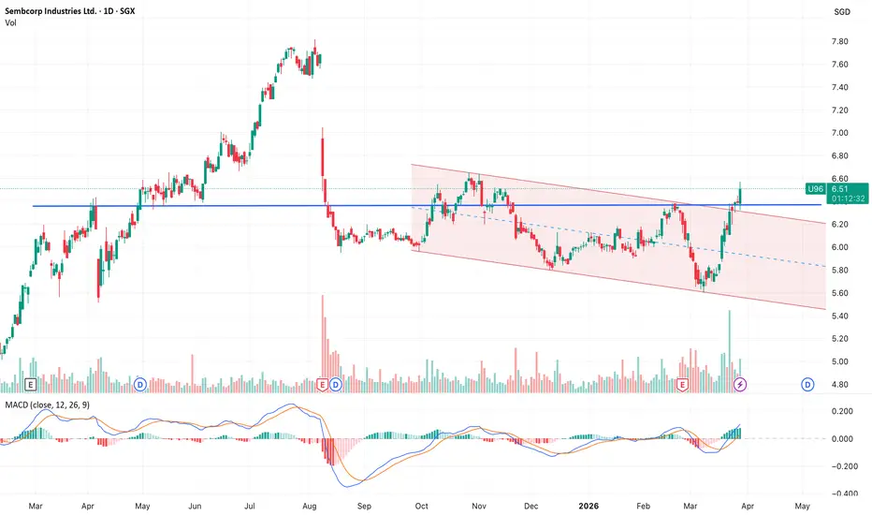Click the 2026 year label on the time axis
Image resolution: width=872 pixels, height=515 pixels.
pyautogui.click(x=589, y=506)
